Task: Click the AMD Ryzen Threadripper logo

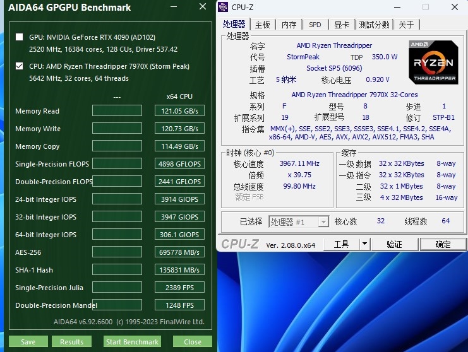Action: [433, 62]
